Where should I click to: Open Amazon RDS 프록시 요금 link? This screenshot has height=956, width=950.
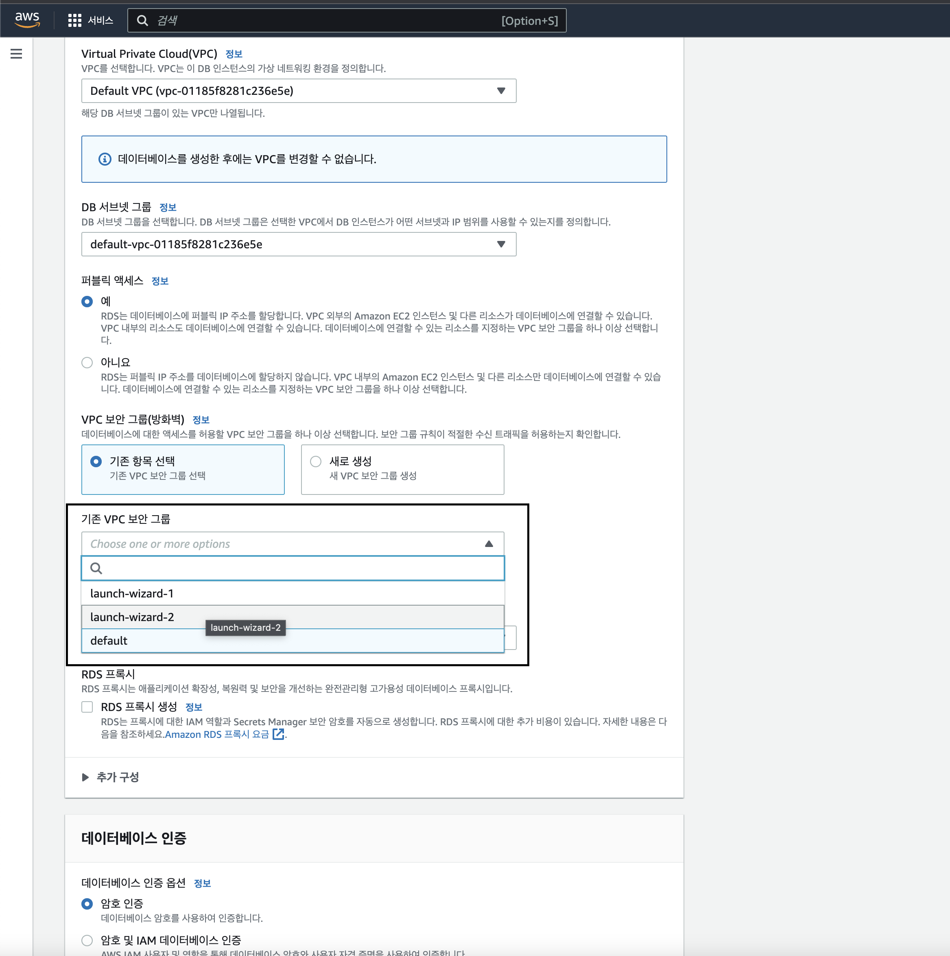[x=217, y=734]
